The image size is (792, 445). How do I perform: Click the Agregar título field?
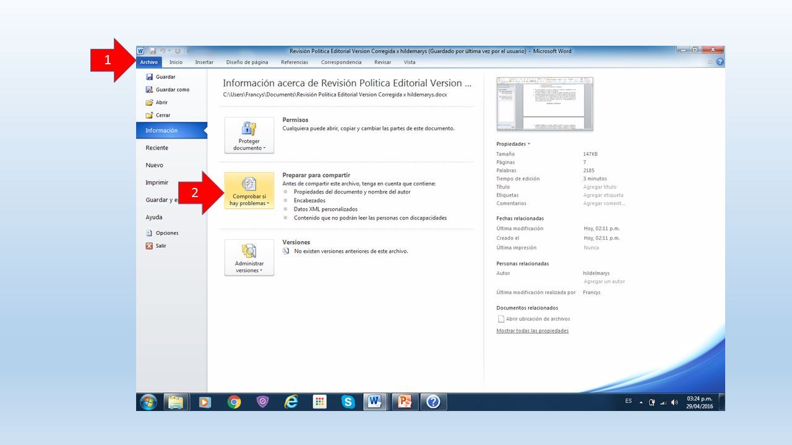pyautogui.click(x=600, y=187)
